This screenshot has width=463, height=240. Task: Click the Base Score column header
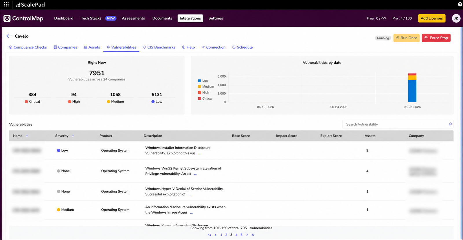241,136
